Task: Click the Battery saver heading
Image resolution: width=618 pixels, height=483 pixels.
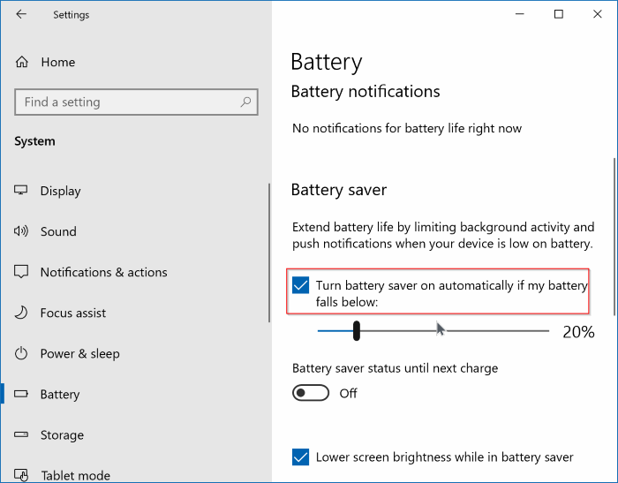Action: point(338,190)
